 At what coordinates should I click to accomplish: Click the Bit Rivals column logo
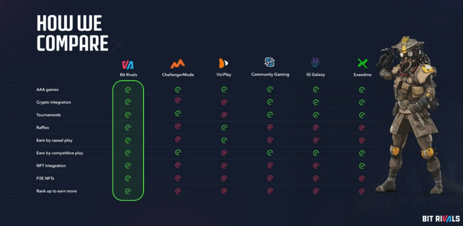128,65
